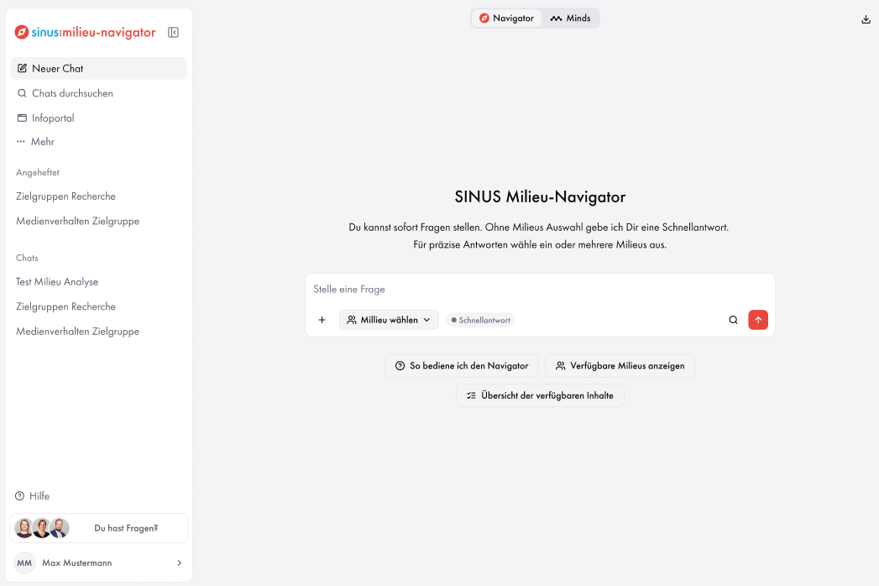Start a Neuer Chat
This screenshot has width=879, height=586.
coord(99,68)
